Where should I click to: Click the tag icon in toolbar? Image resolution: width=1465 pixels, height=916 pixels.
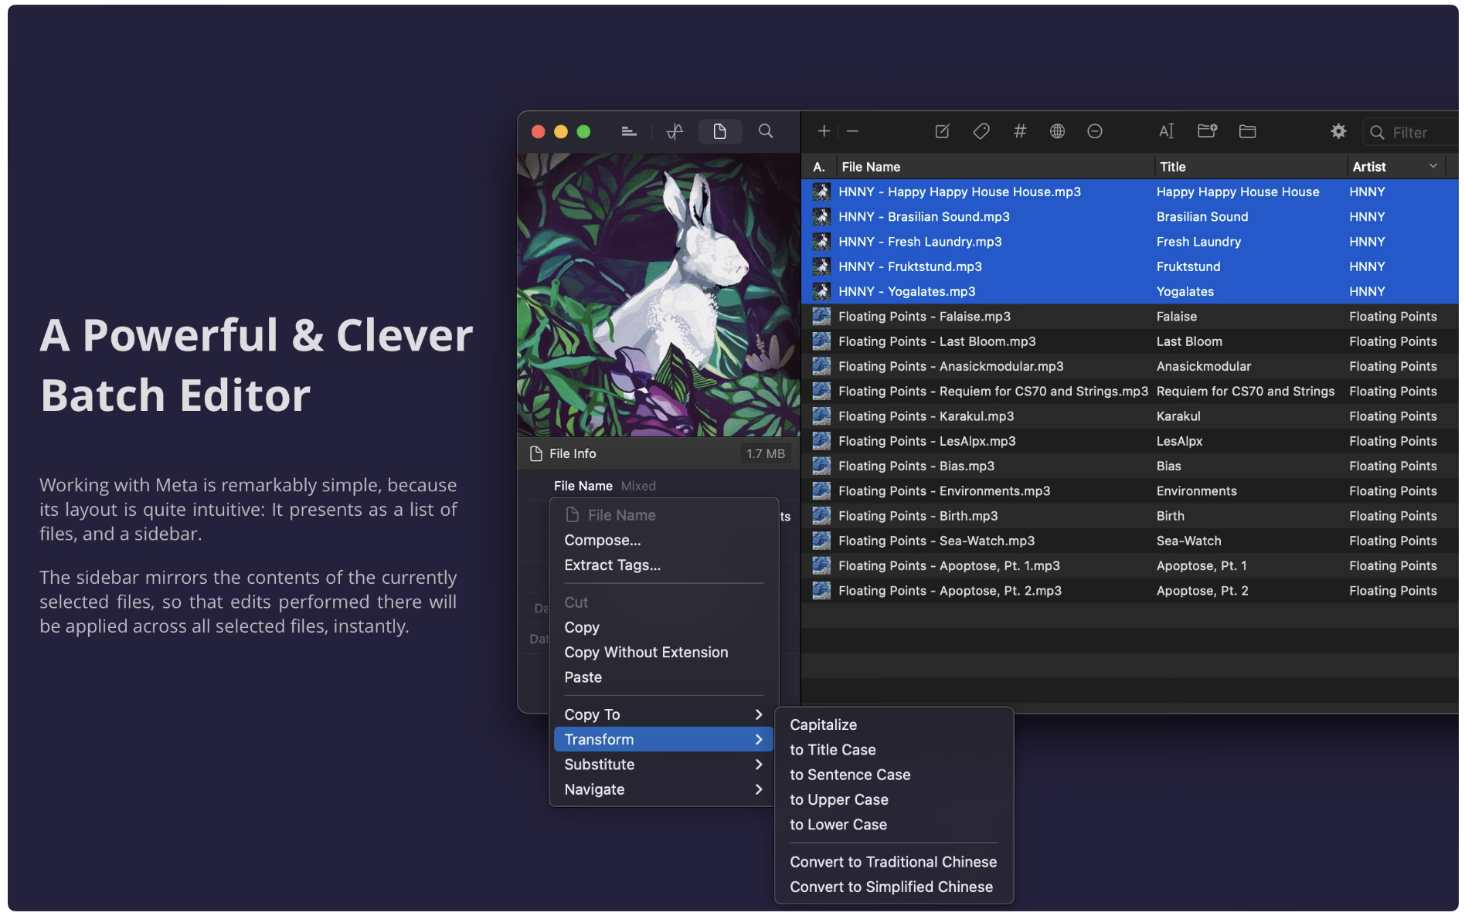[x=981, y=131]
